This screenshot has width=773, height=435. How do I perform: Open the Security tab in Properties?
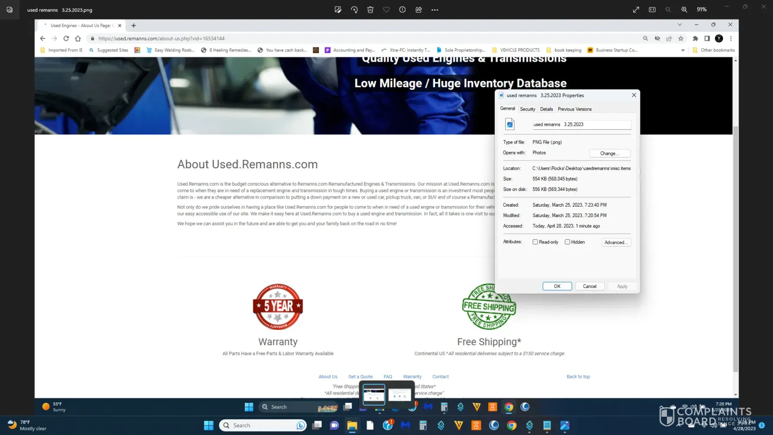pyautogui.click(x=527, y=109)
